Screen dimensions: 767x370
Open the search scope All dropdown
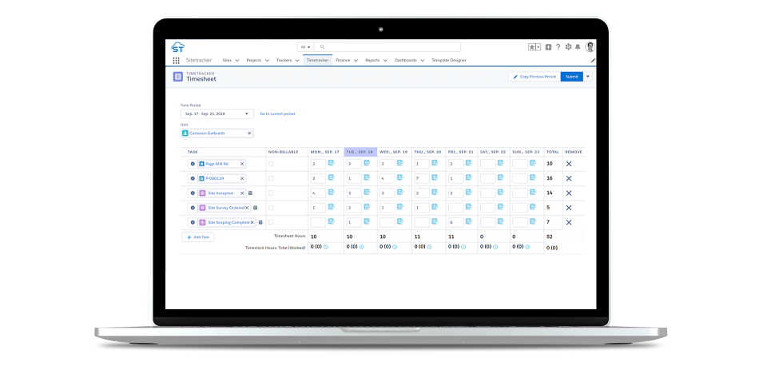(x=305, y=47)
